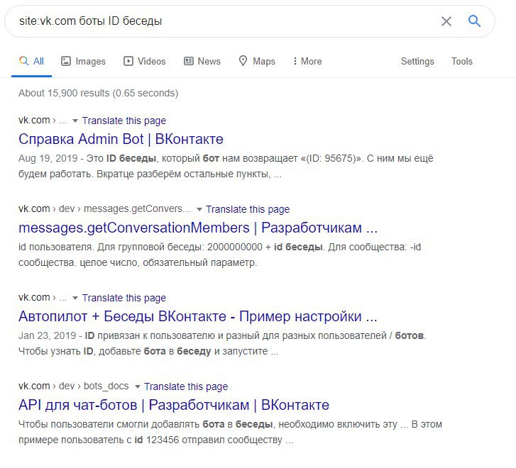
Task: Open the Справка Admin Bot | ВКонтакте result
Action: (121, 139)
